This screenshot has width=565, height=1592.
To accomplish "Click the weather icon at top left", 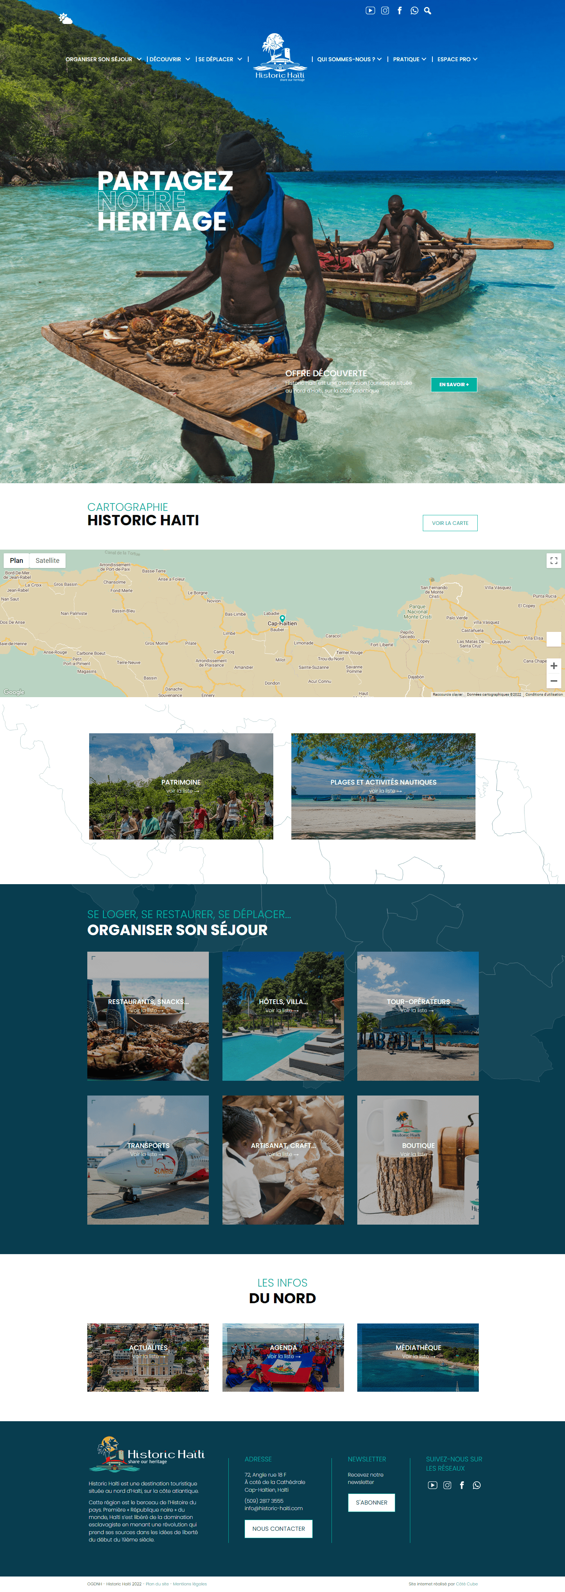I will pos(66,18).
